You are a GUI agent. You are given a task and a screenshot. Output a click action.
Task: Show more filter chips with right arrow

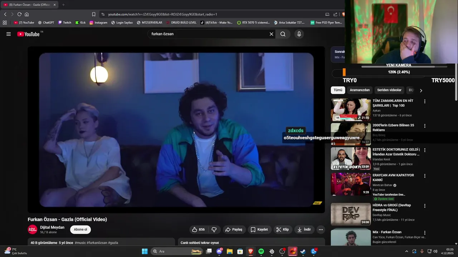pos(421,90)
